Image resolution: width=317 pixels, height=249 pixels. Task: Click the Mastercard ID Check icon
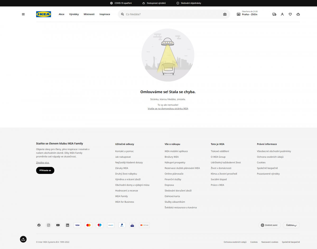pyautogui.click(x=144, y=225)
